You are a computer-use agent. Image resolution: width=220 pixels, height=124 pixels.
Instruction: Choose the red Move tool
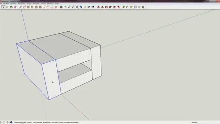pos(98,7)
